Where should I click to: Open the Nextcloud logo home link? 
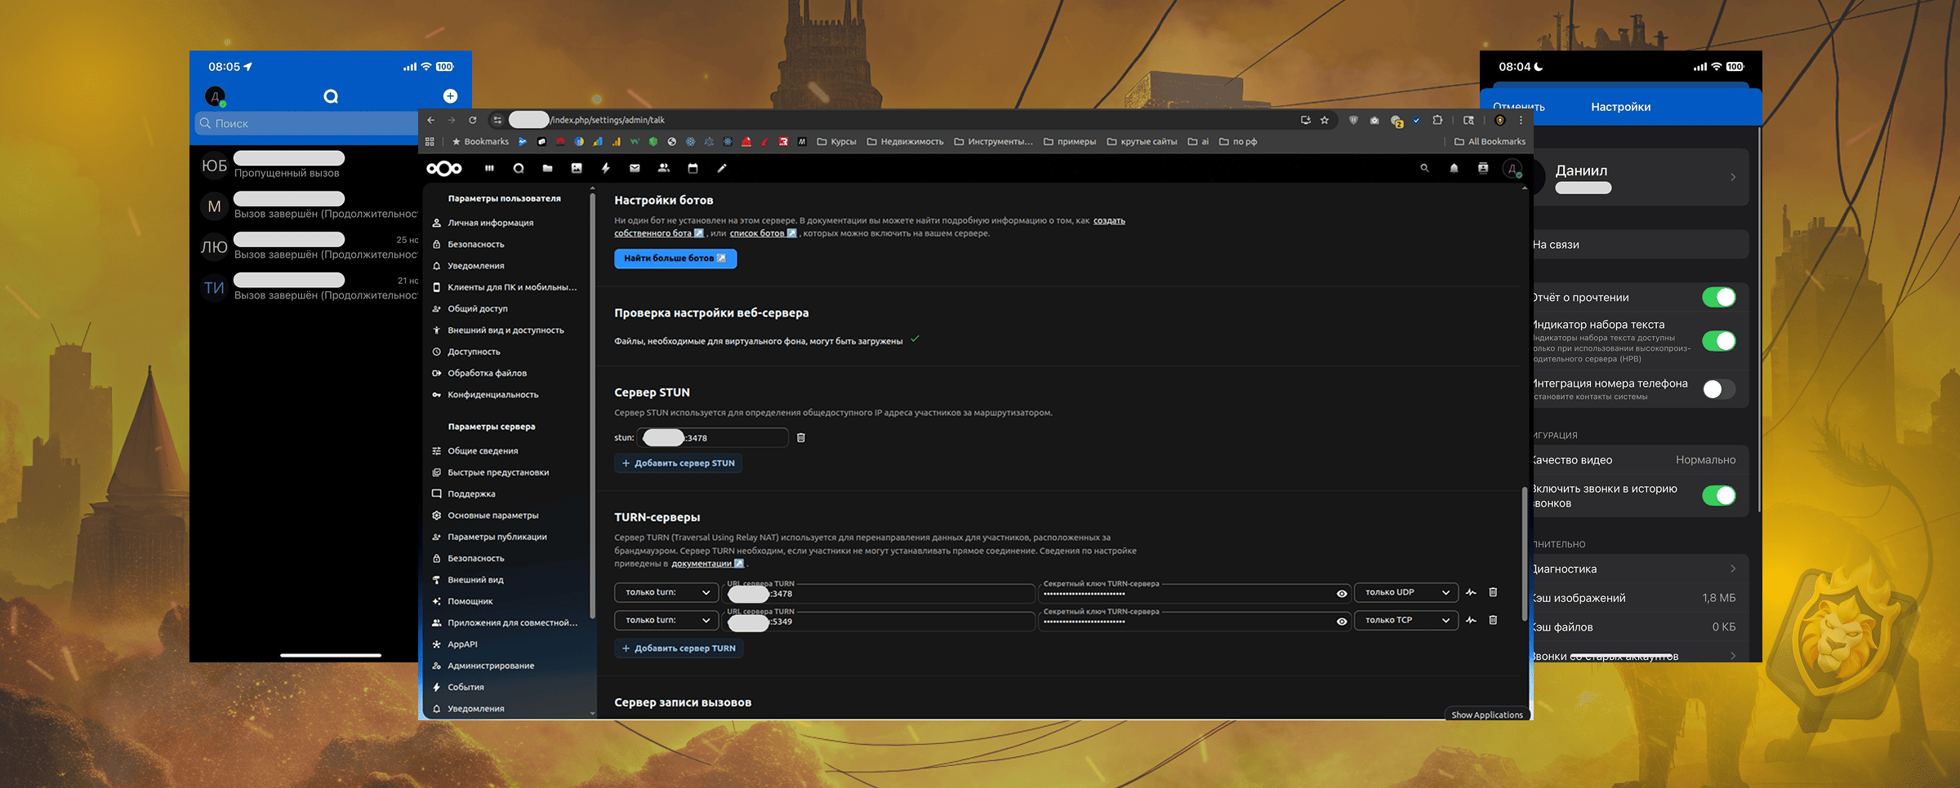click(444, 169)
